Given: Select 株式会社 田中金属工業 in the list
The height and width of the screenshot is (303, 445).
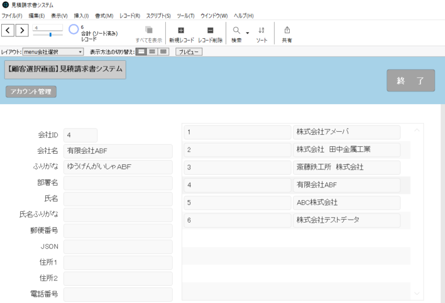Looking at the screenshot, I should (346, 150).
